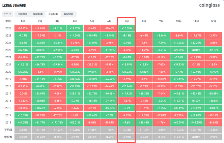Click the +30.8% cell for December 2016

pos(213,101)
